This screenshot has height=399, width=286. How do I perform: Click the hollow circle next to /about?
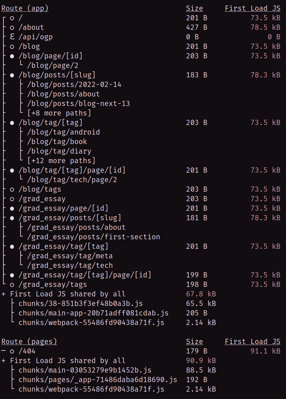[12, 28]
